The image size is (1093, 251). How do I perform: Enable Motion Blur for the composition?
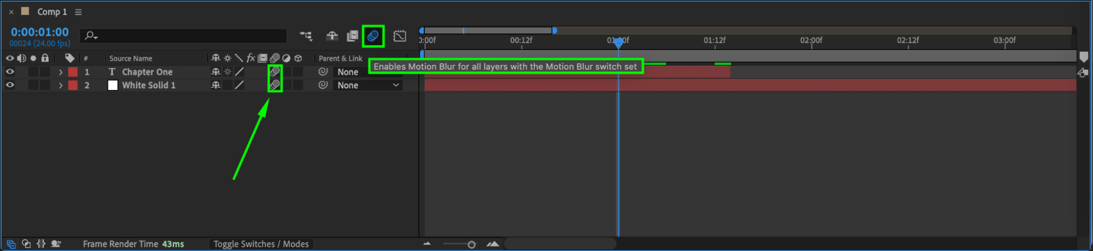click(x=373, y=36)
